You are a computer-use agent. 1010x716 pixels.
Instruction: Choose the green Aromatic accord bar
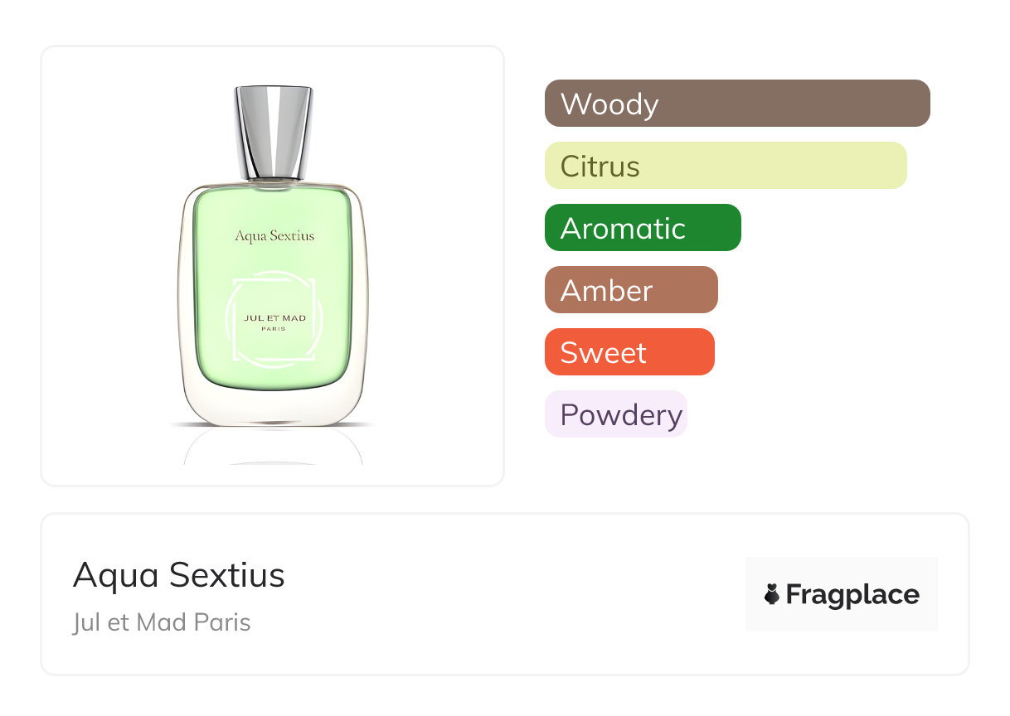pyautogui.click(x=643, y=228)
